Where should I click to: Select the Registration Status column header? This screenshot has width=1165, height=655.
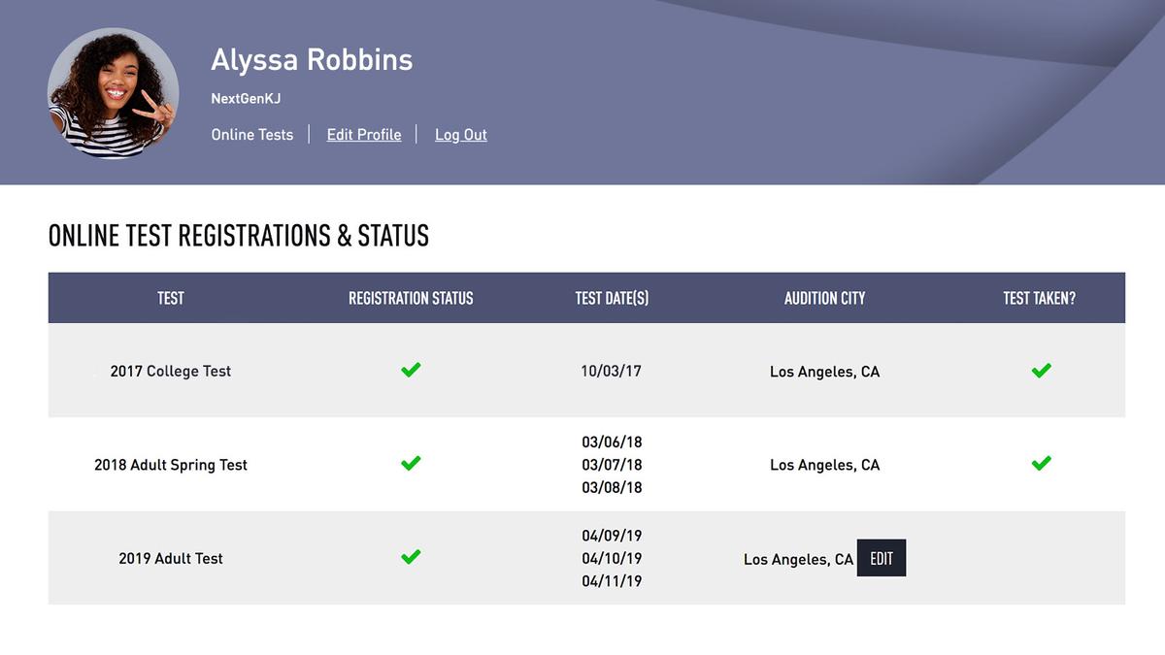point(411,298)
